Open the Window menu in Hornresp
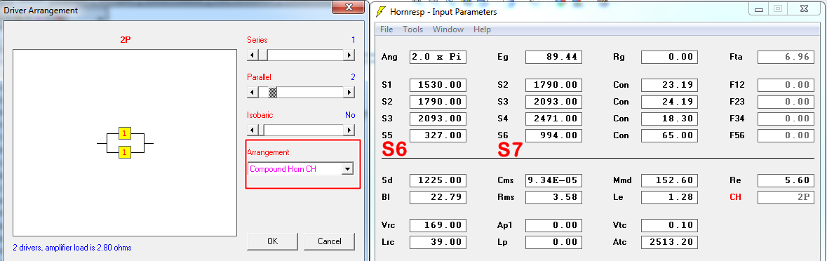The width and height of the screenshot is (827, 261). [x=448, y=29]
